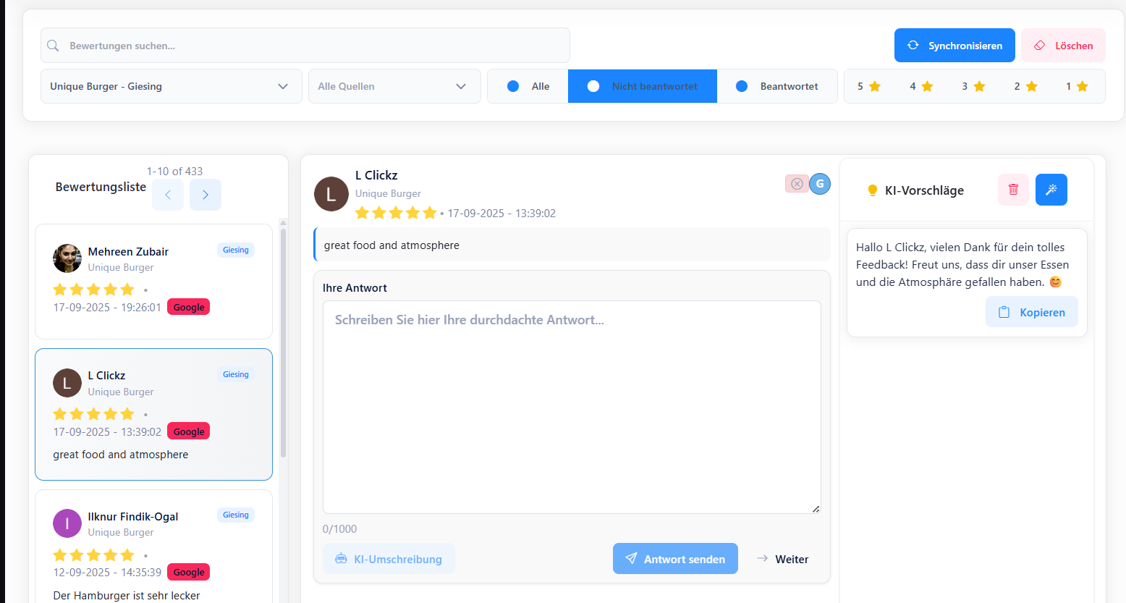The height and width of the screenshot is (603, 1126).
Task: Click the magic wand generate suggestion icon
Action: click(1051, 190)
